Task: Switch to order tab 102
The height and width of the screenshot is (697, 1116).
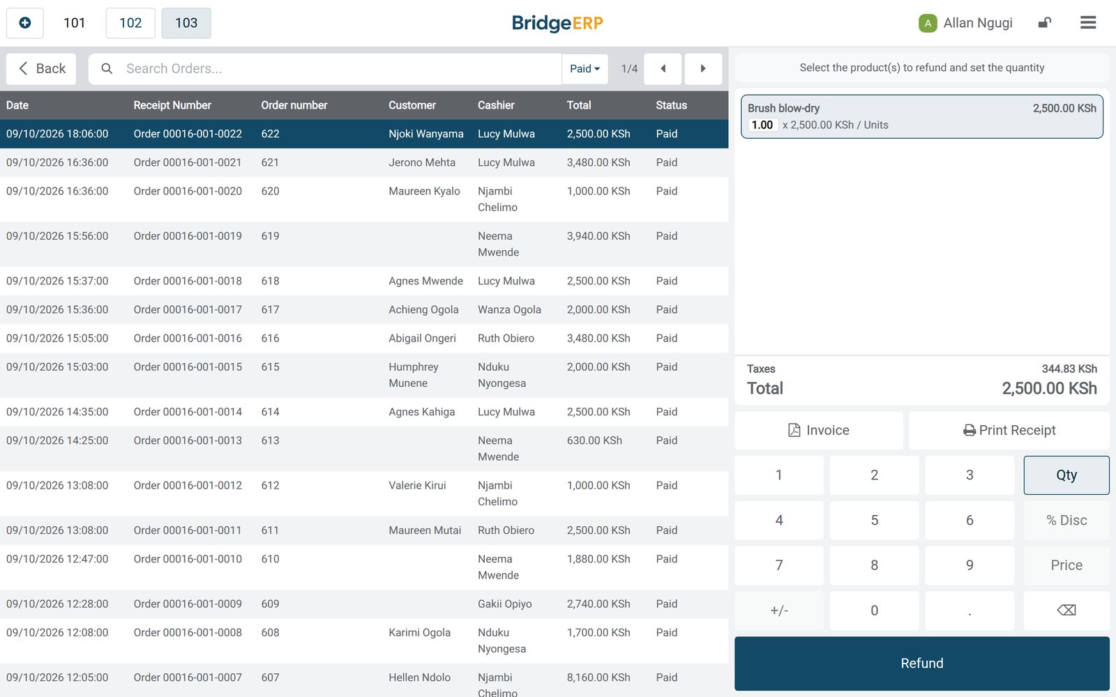Action: [130, 23]
